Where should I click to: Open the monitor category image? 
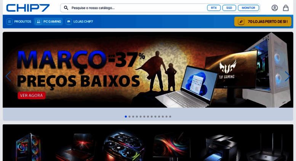(172, 147)
